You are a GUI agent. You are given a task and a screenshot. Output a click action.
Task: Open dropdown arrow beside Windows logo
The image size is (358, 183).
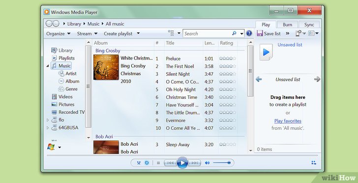[x=60, y=148]
